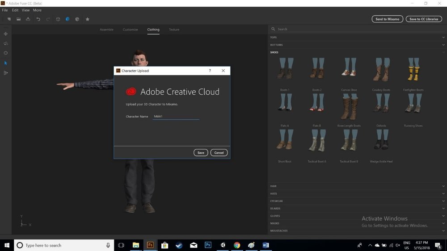Switch to the Texture tab

(174, 29)
